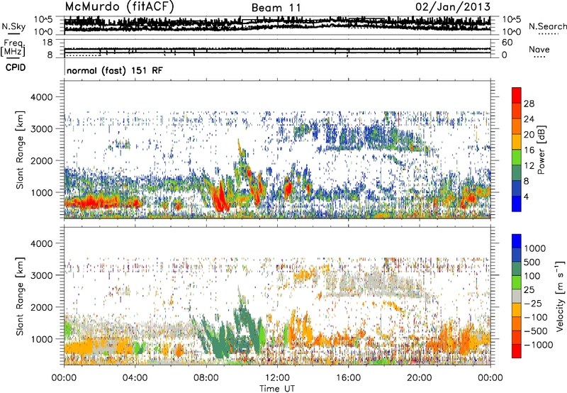This screenshot has height=393, width=567.
Task: Click the 'Beam 11' label
Action: pos(276,8)
